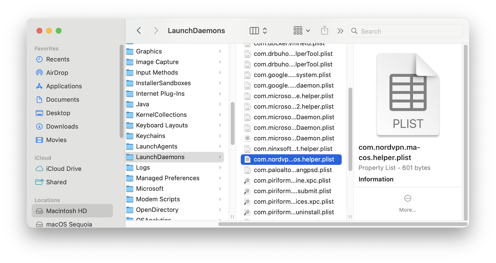Click the file column resize handle
This screenshot has height=263, width=496.
pyautogui.click(x=350, y=217)
